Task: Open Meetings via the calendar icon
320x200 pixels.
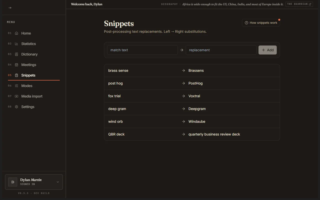Action: coord(16,65)
